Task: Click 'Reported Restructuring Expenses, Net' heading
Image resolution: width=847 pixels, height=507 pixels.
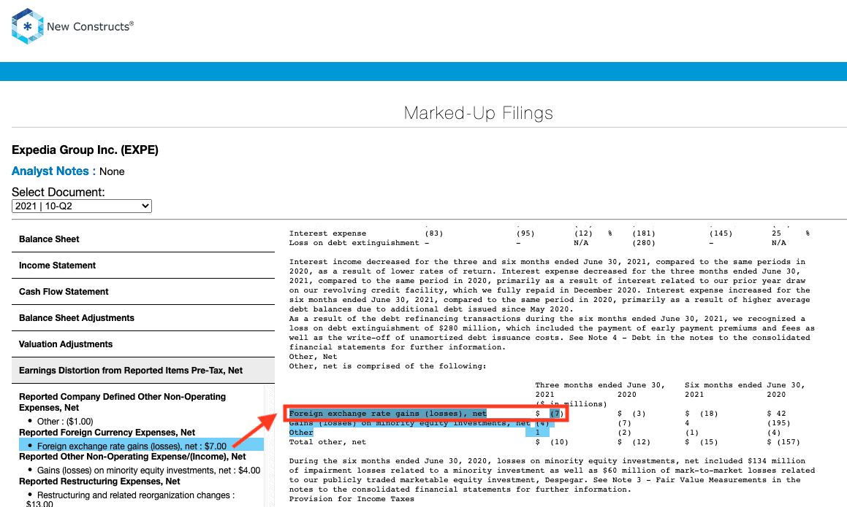Action: (99, 481)
